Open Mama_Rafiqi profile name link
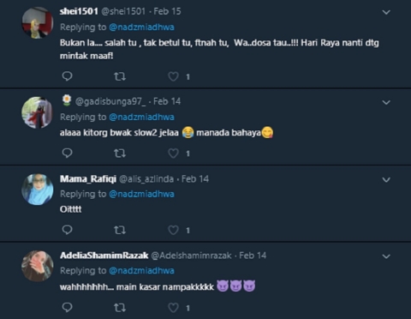The height and width of the screenshot is (319, 411). tap(88, 179)
